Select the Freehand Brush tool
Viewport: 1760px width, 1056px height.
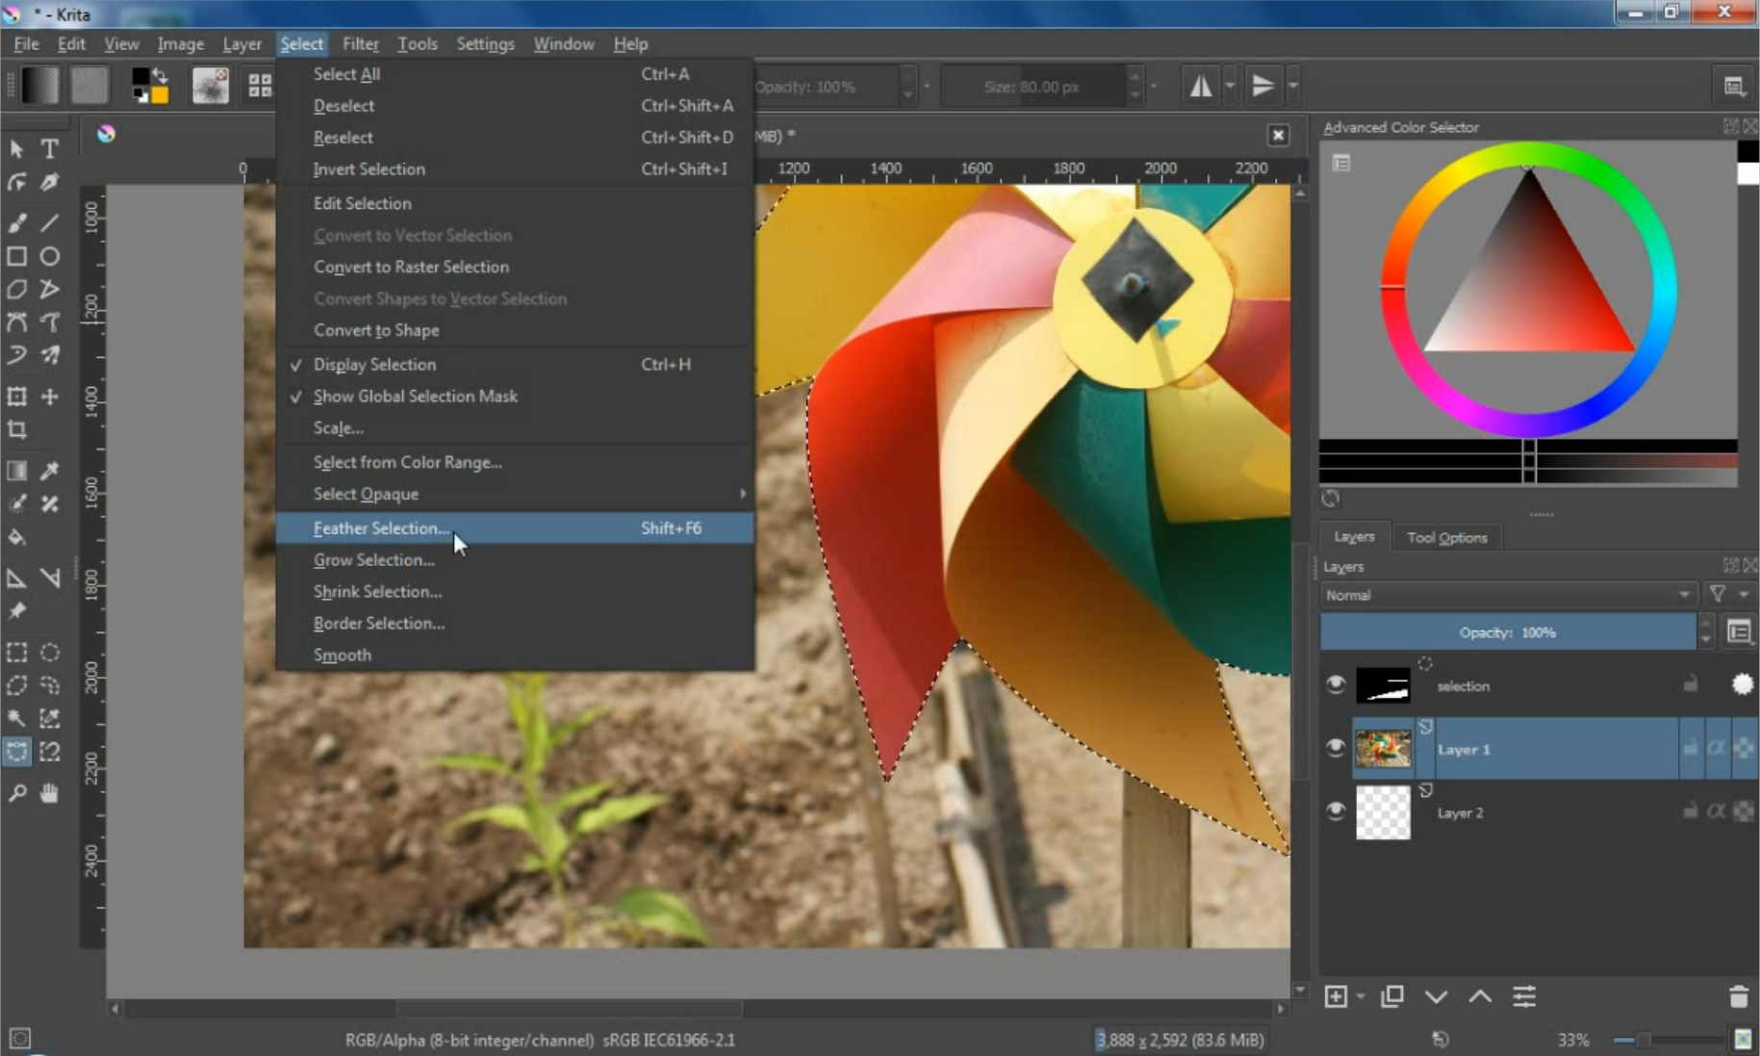(15, 222)
